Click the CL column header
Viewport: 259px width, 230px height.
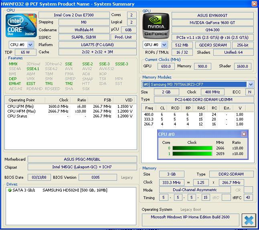tap(162, 108)
